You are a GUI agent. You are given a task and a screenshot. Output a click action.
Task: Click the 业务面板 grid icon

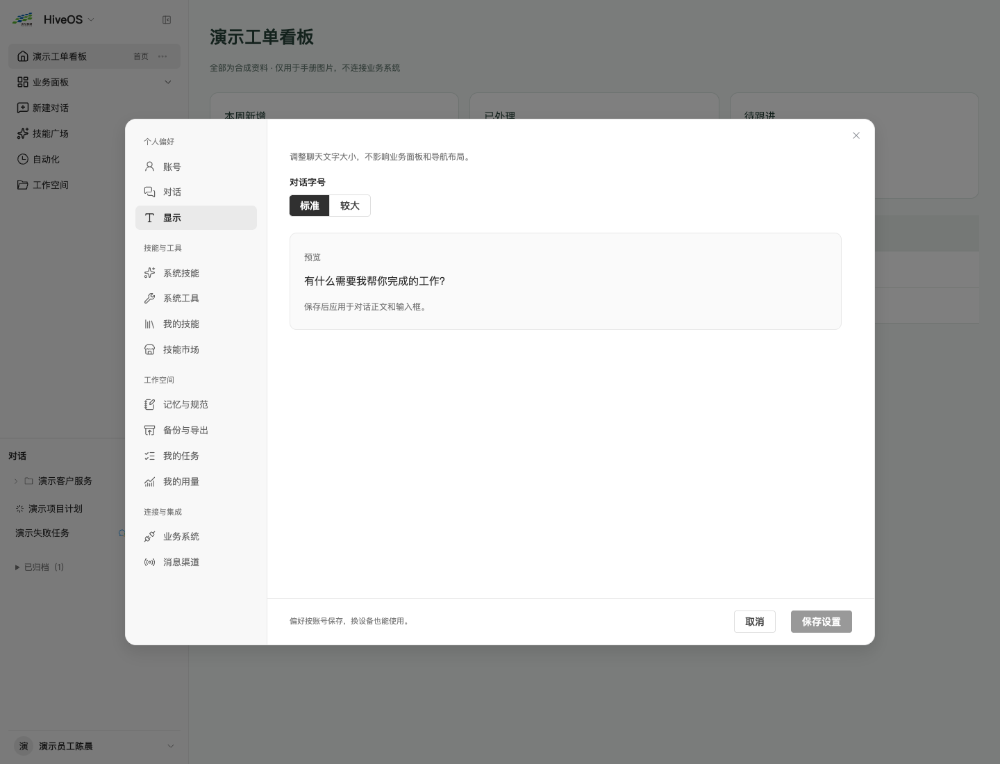click(23, 82)
